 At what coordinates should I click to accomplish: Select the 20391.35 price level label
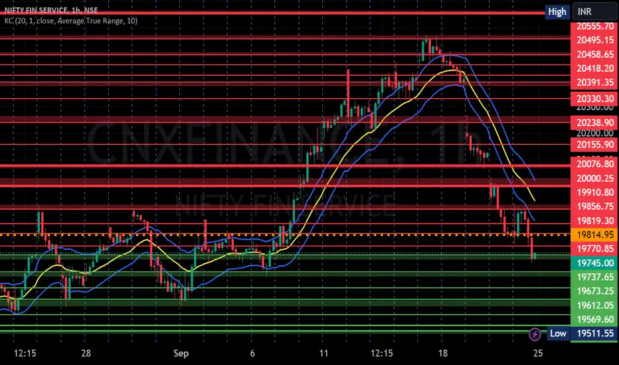click(594, 82)
